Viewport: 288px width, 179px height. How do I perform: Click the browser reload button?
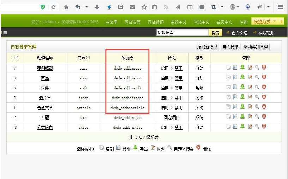pyautogui.click(x=53, y=7)
